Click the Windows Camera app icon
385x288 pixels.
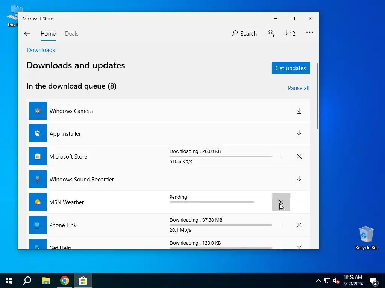coord(38,111)
